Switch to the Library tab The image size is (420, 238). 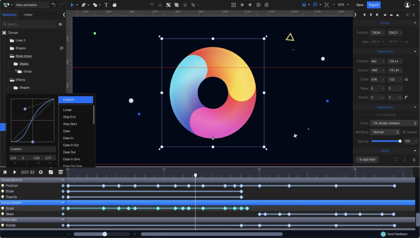tap(28, 15)
